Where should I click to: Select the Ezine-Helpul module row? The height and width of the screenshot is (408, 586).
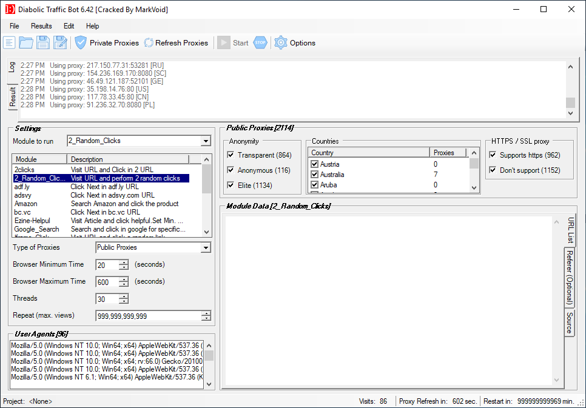pos(101,221)
